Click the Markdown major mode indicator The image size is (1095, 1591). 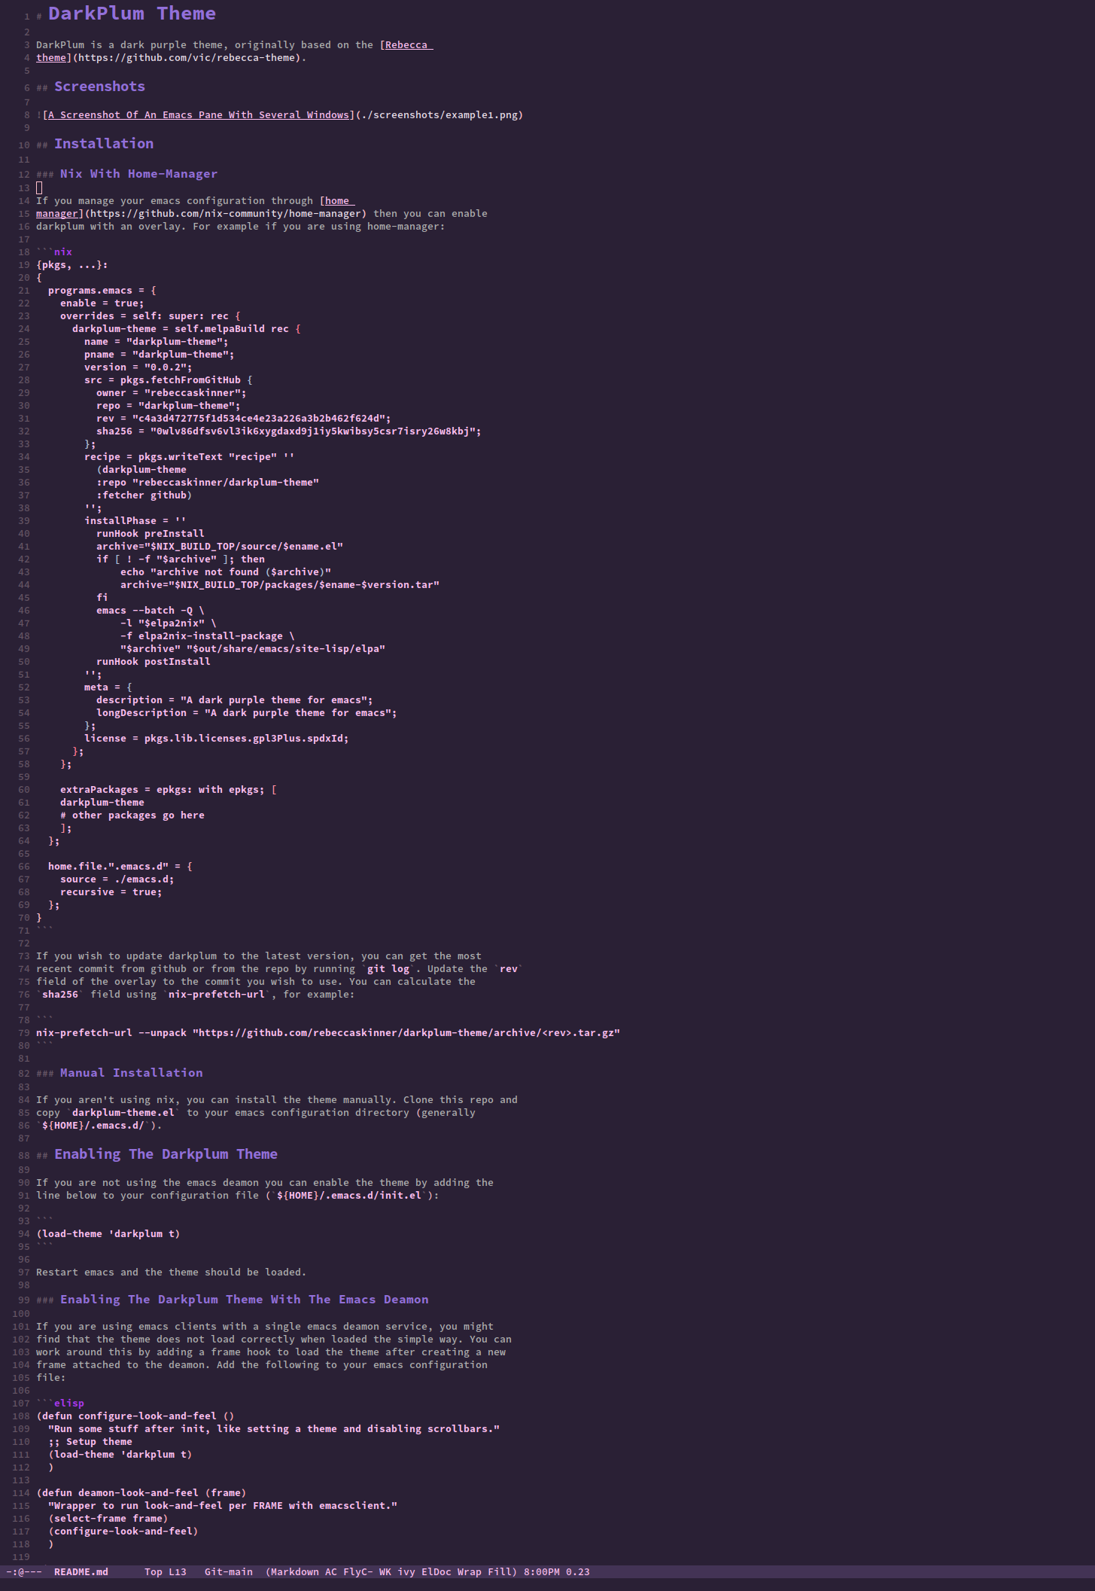(x=295, y=1571)
